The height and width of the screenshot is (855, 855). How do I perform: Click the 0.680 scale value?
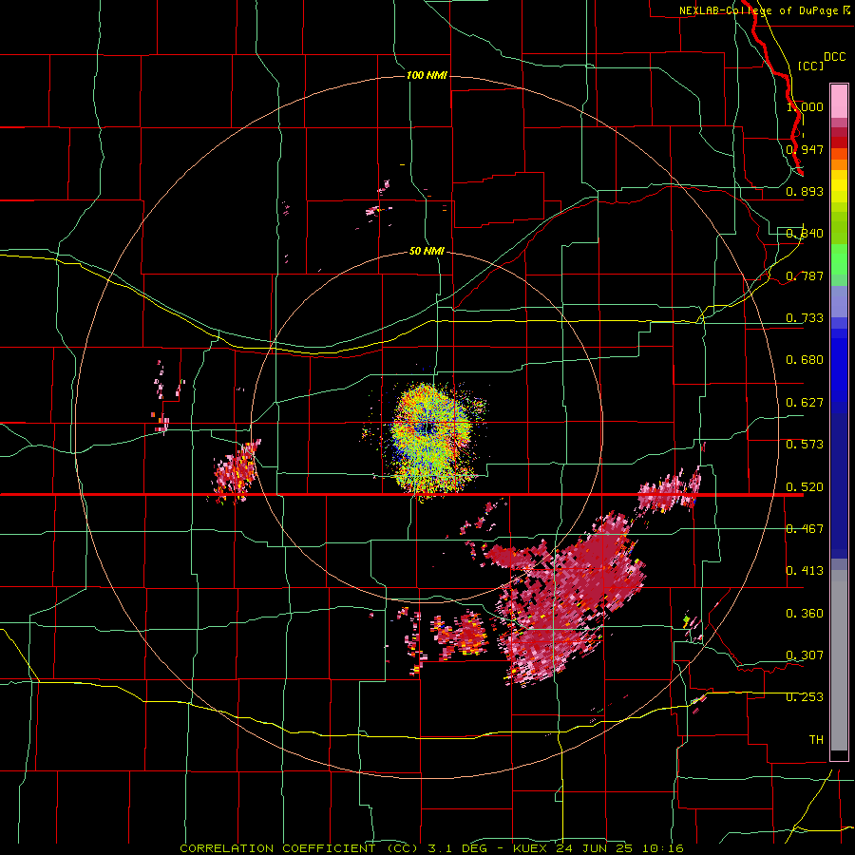(x=805, y=360)
